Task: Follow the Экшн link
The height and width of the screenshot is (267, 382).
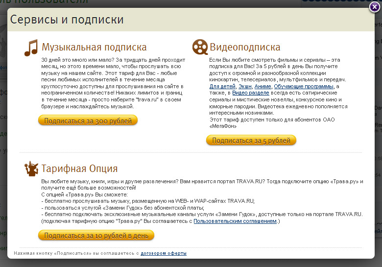Action: (x=238, y=86)
